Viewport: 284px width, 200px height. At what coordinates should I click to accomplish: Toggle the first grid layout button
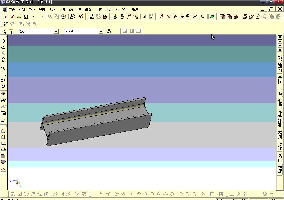[x=125, y=31]
